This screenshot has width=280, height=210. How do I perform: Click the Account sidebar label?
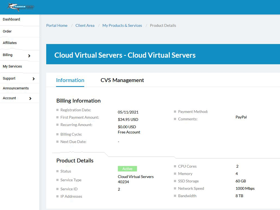click(9, 98)
